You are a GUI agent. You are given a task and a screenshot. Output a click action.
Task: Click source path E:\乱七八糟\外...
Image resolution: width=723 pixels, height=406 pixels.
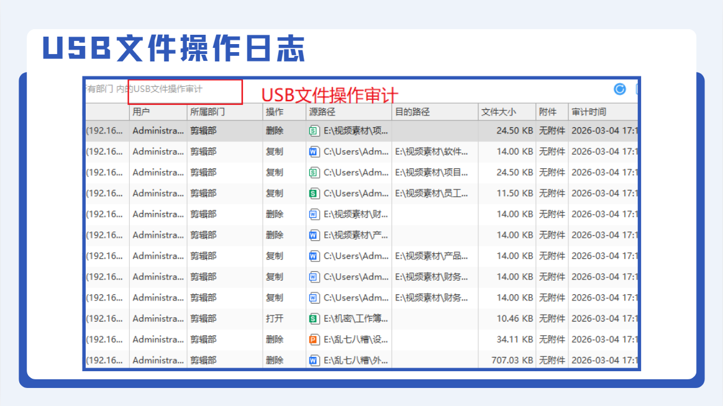pos(355,361)
